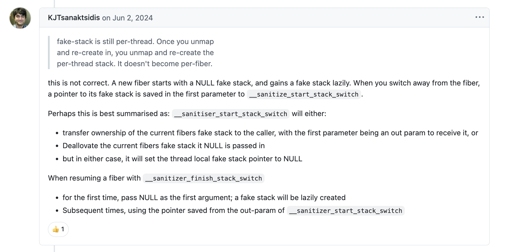
Task: Click the quoted fake-stack per-thread text block
Action: (135, 52)
